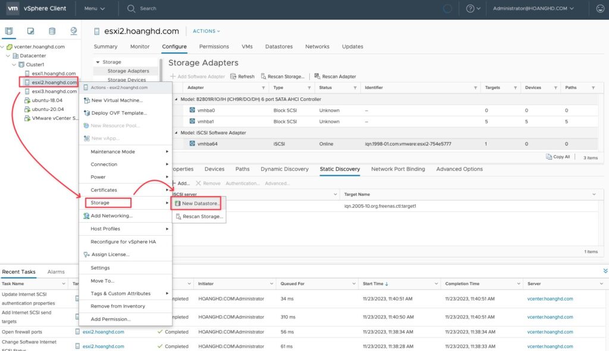Open the Help question mark menu

coord(473,8)
